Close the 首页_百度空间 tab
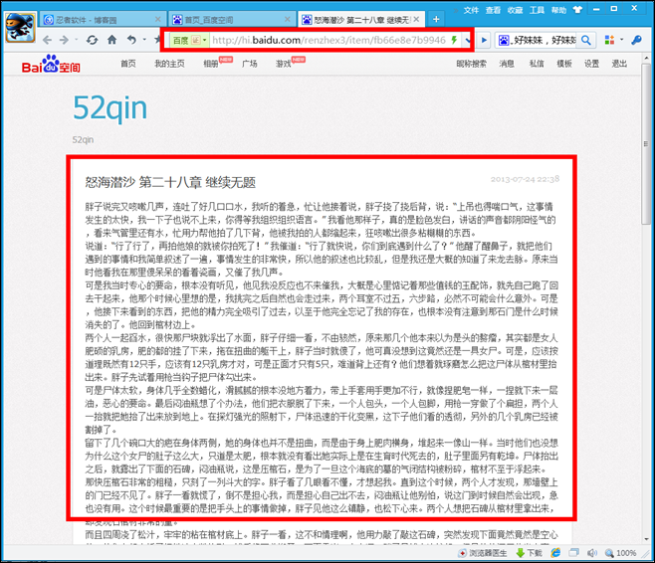Screen dimensions: 655x563 point(288,19)
